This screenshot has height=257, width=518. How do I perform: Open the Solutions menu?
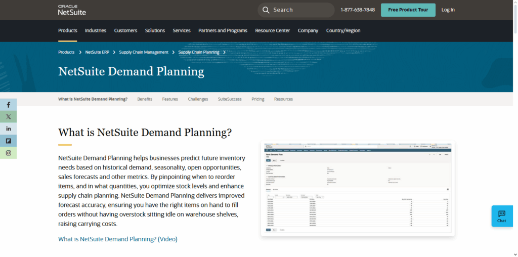[x=155, y=30]
